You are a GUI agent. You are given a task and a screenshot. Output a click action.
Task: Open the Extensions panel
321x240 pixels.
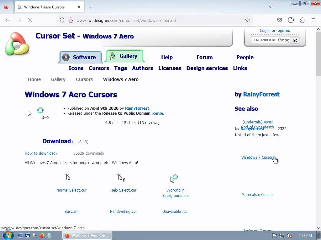pos(302,20)
